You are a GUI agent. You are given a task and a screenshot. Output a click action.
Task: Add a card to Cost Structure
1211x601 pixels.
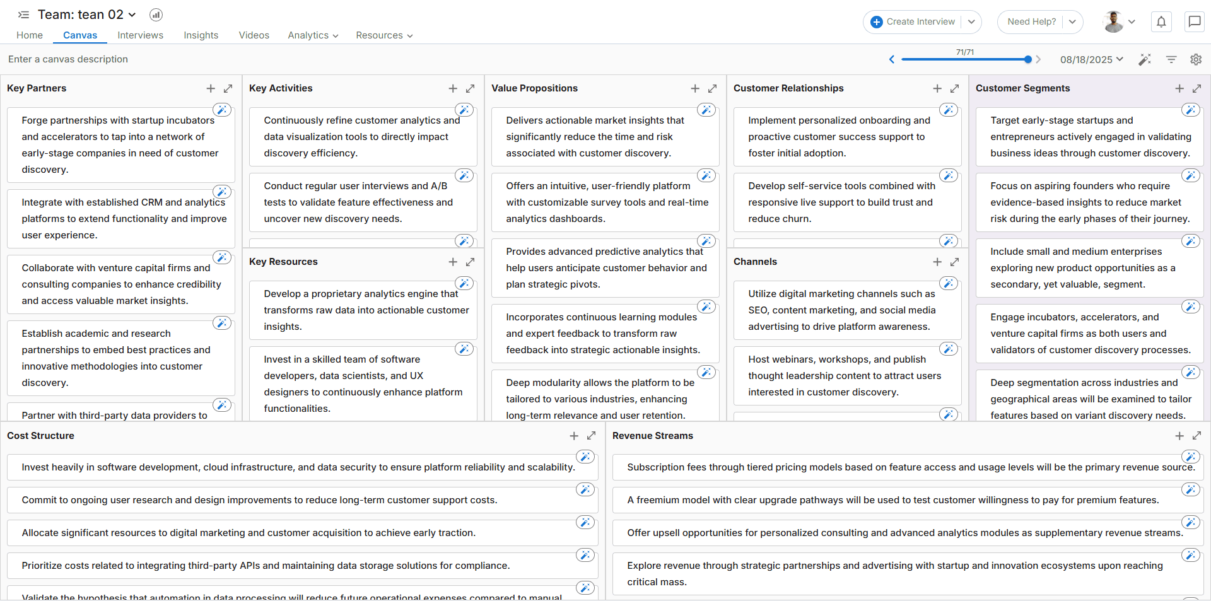[574, 436]
